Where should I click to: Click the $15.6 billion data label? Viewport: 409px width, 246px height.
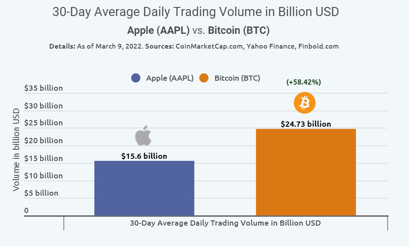(144, 156)
